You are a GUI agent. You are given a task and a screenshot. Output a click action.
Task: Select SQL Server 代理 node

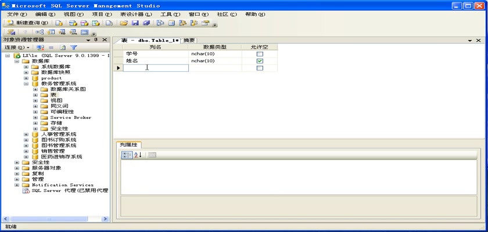pos(70,190)
